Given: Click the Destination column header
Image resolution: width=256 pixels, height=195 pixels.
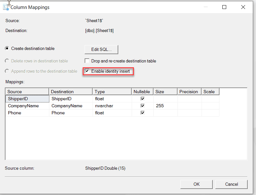Looking at the screenshot, I should 70,92.
